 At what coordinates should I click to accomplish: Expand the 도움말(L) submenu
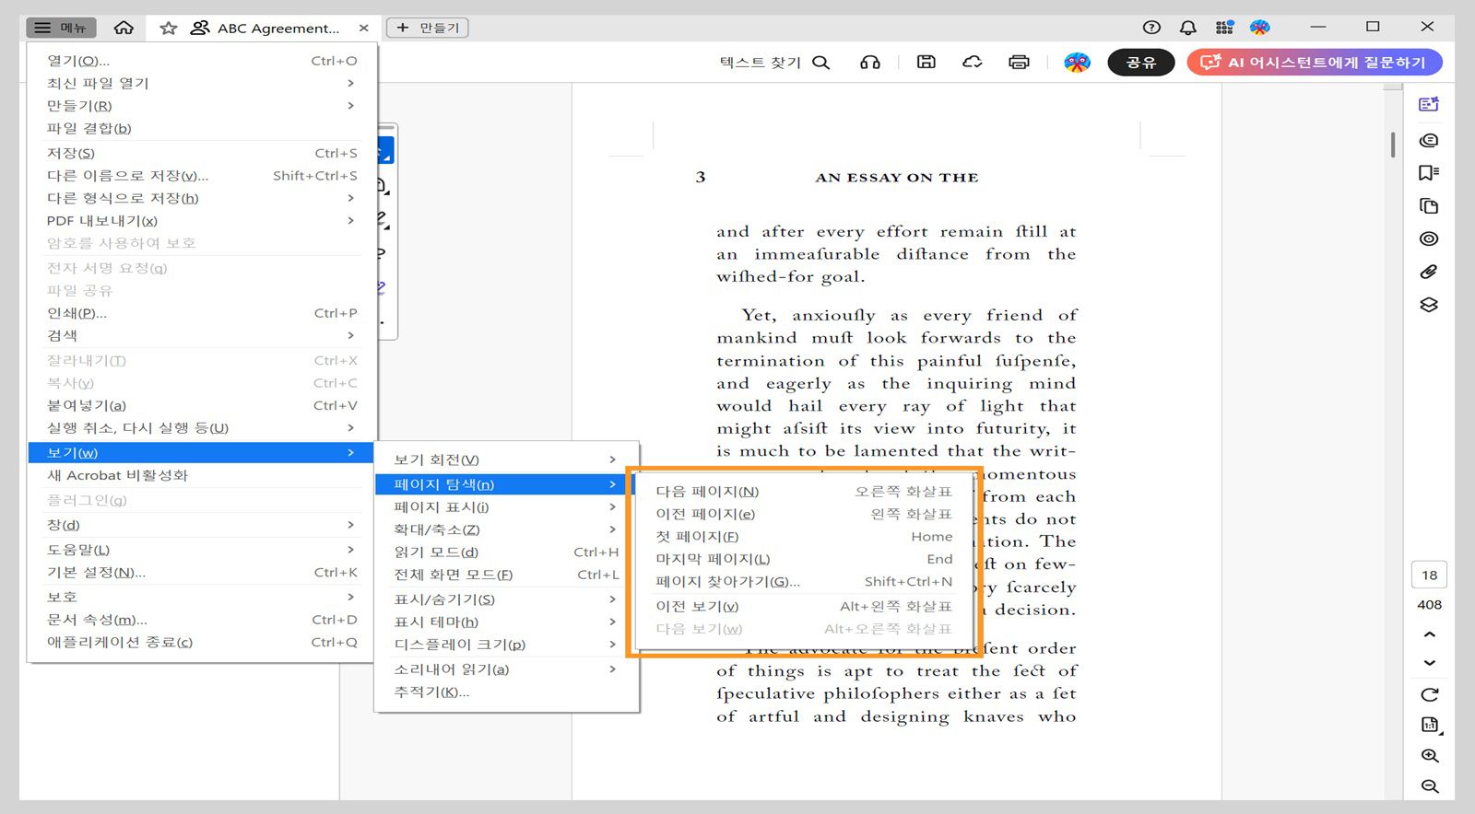point(202,550)
